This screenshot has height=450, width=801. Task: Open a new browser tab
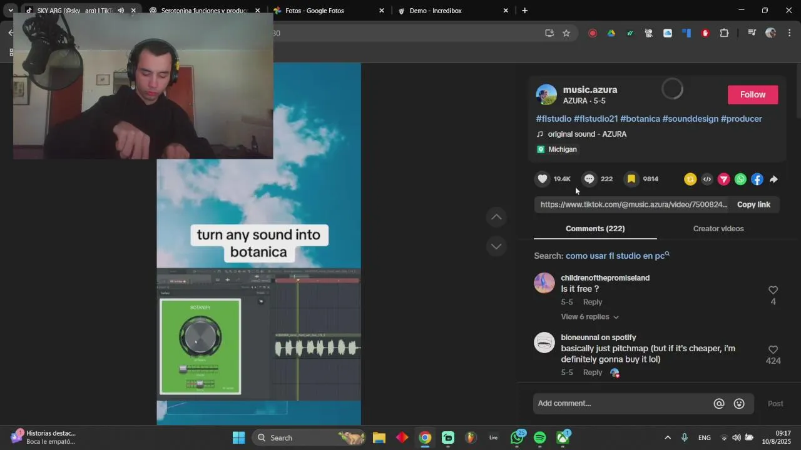pyautogui.click(x=524, y=11)
